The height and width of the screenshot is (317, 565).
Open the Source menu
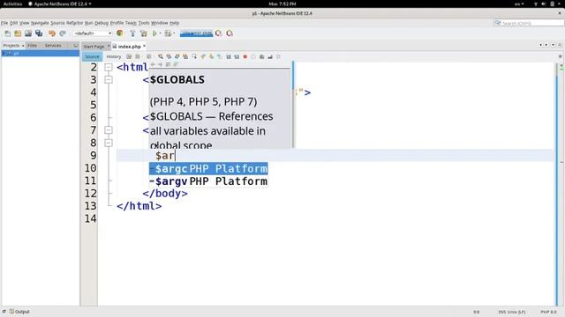pos(57,23)
